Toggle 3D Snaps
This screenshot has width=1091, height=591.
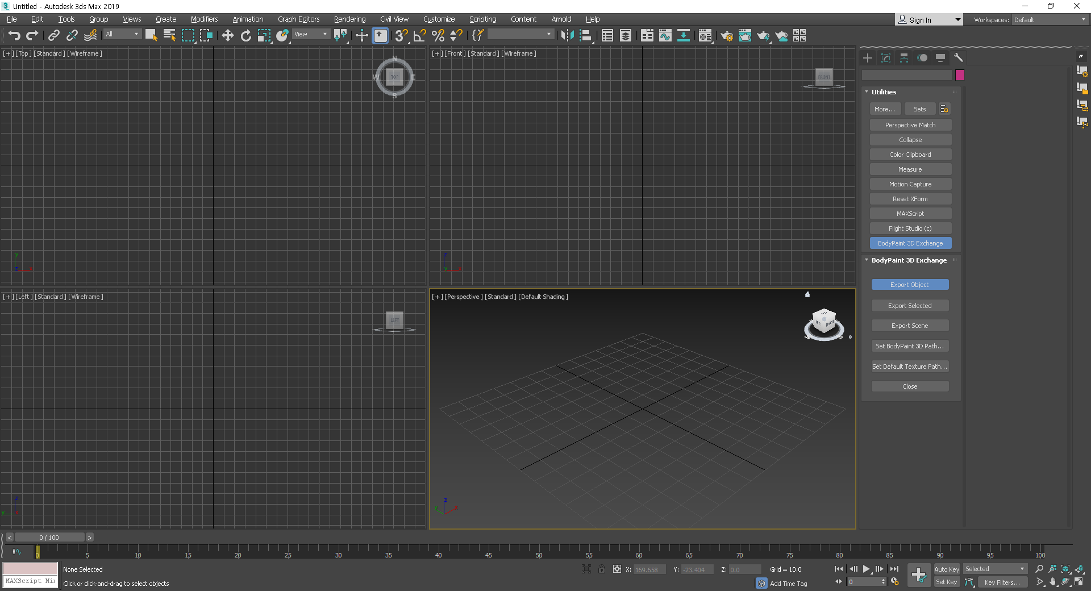tap(401, 35)
